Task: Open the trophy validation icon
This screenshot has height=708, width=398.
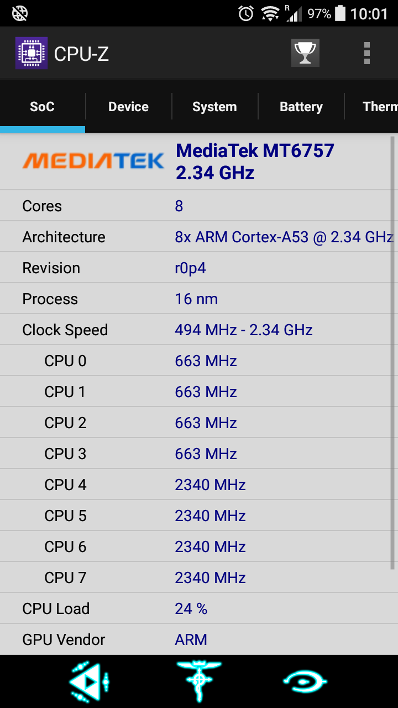Action: (305, 53)
